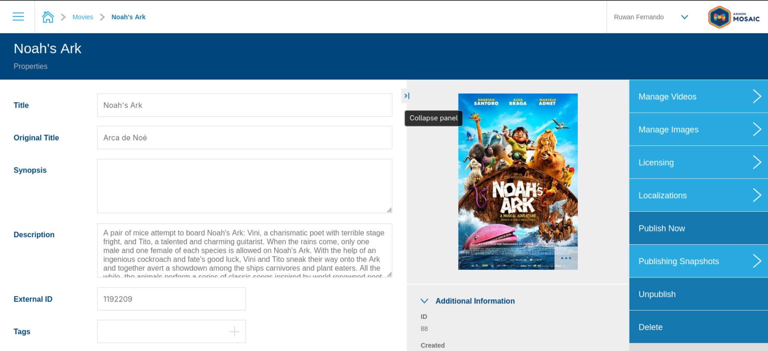This screenshot has width=768, height=351.
Task: Open the hamburger navigation menu
Action: click(x=18, y=17)
